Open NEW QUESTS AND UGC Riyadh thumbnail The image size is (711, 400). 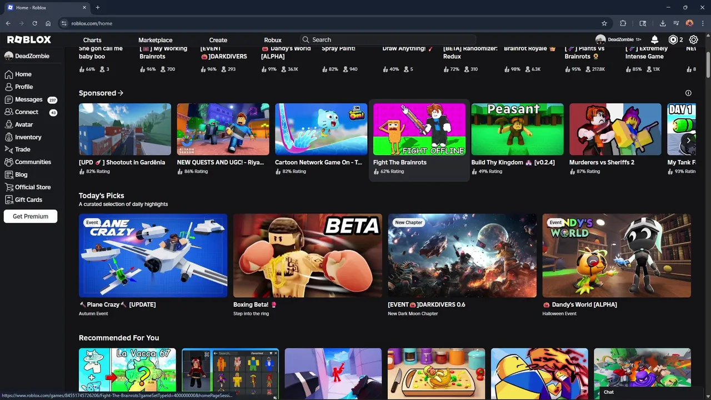223,129
